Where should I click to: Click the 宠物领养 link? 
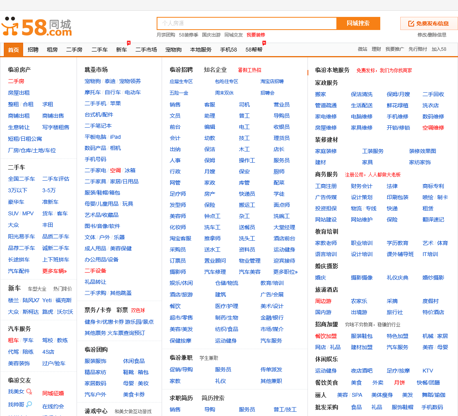coord(130,81)
